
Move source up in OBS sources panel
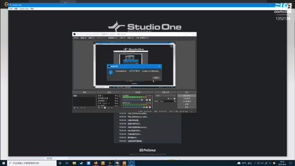pos(108,108)
